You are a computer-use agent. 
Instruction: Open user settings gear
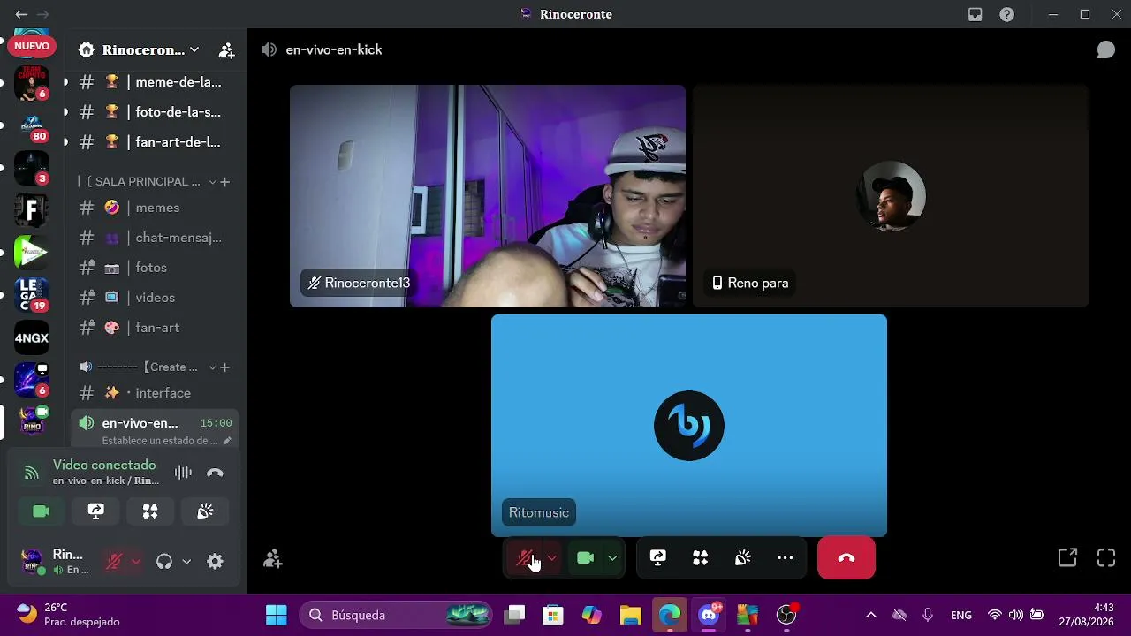[215, 562]
